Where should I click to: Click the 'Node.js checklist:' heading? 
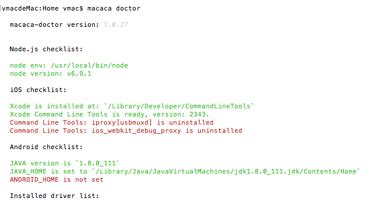click(46, 49)
